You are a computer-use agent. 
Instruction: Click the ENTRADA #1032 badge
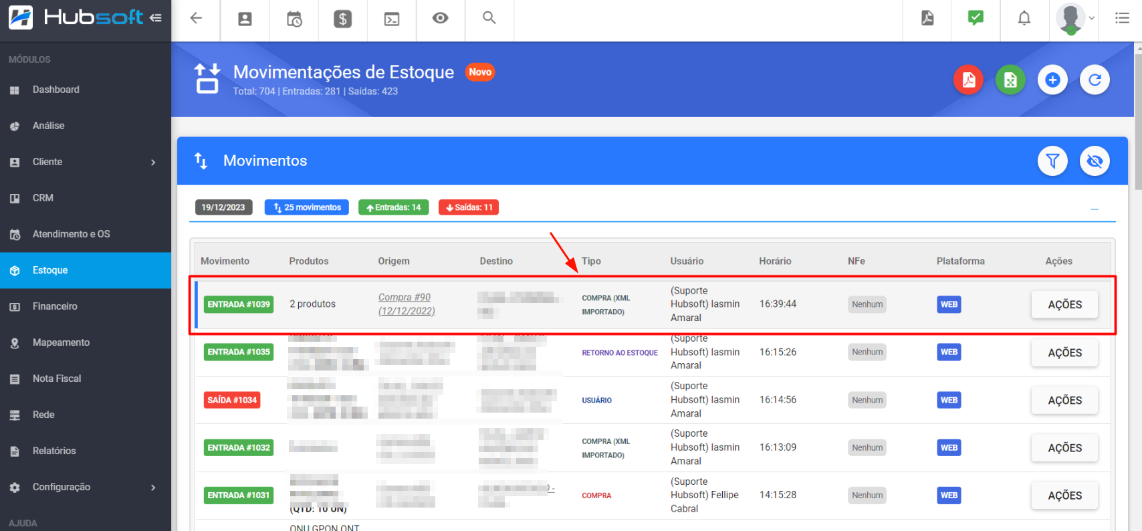point(239,447)
